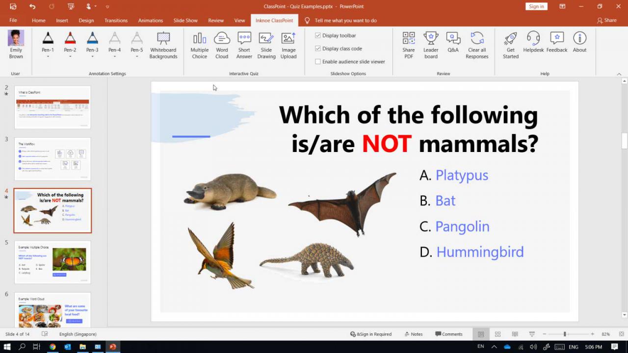Click the Undo arrow

[x=32, y=6]
